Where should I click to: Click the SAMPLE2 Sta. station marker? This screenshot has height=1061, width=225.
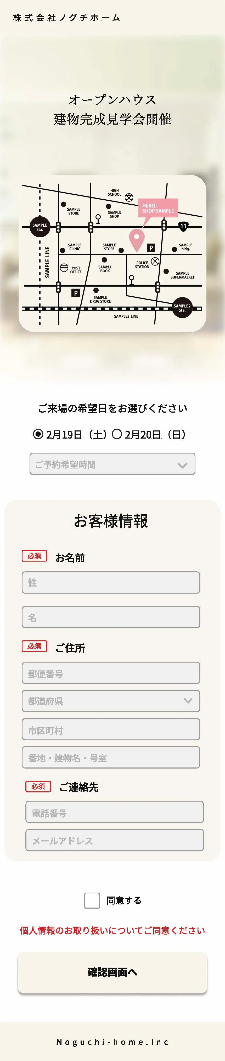[182, 307]
